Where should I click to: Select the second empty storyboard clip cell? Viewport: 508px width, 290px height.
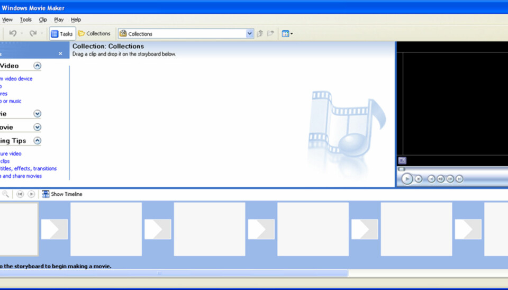point(106,229)
